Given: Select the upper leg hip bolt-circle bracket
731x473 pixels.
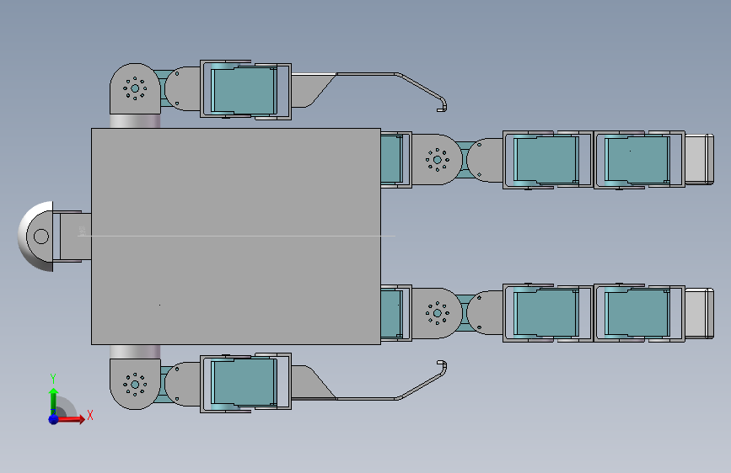Looking at the screenshot, I should (x=437, y=160).
